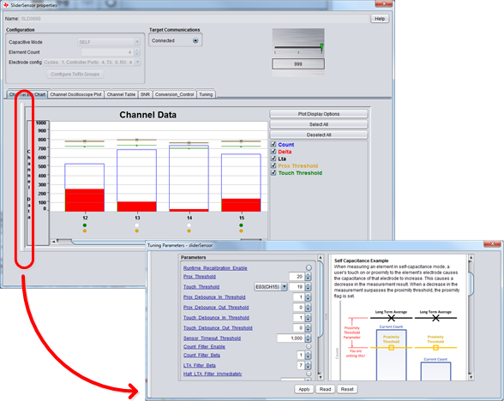Click the orange prox indicator under channel 13
Viewport: 504px width, 401px height.
[136, 230]
